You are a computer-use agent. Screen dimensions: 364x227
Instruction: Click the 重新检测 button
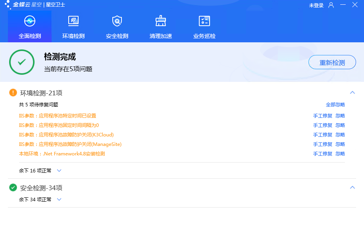coord(332,62)
